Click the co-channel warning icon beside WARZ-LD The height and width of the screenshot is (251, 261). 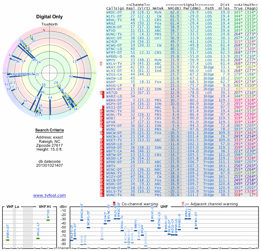click(x=103, y=96)
